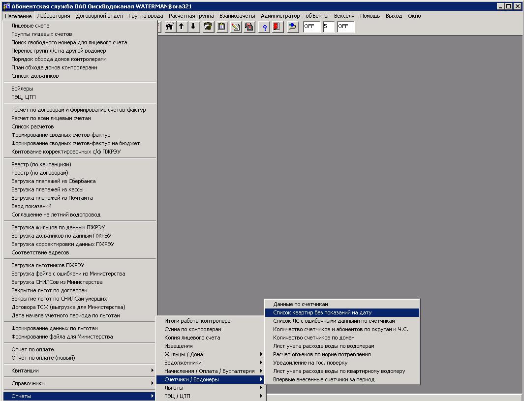Screen dimensions: 524x401
Task: Open the Лаборатория menu
Action: [54, 16]
